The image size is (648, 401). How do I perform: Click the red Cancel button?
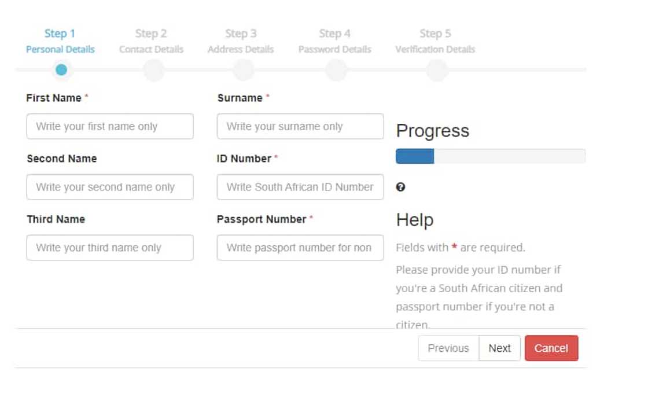pos(551,348)
